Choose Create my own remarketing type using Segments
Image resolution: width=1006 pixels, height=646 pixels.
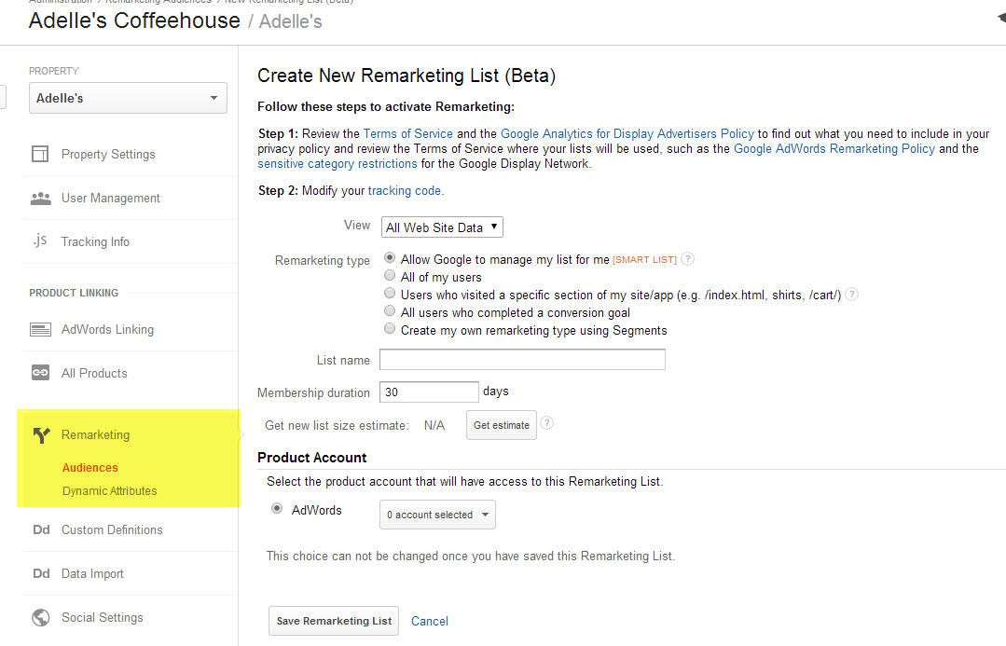(x=390, y=328)
